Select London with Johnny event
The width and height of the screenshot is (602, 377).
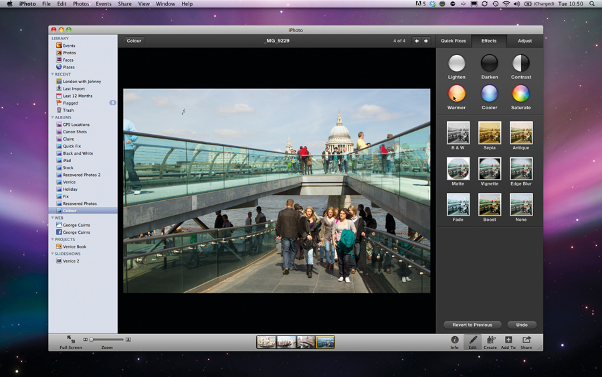pyautogui.click(x=83, y=82)
